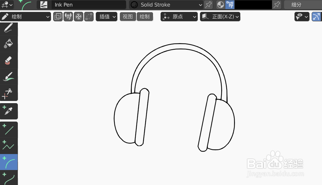Click the Solid Stroke material color preview
Viewport: 322px width, 185px height.
click(x=134, y=5)
